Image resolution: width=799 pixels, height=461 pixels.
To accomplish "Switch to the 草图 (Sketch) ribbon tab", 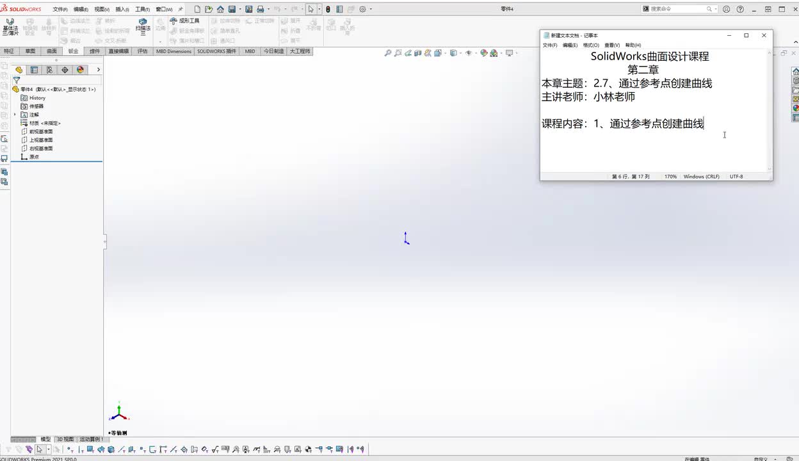I will pos(30,51).
